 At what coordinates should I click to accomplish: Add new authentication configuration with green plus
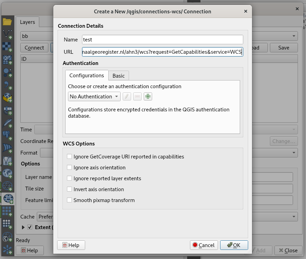[x=148, y=96]
